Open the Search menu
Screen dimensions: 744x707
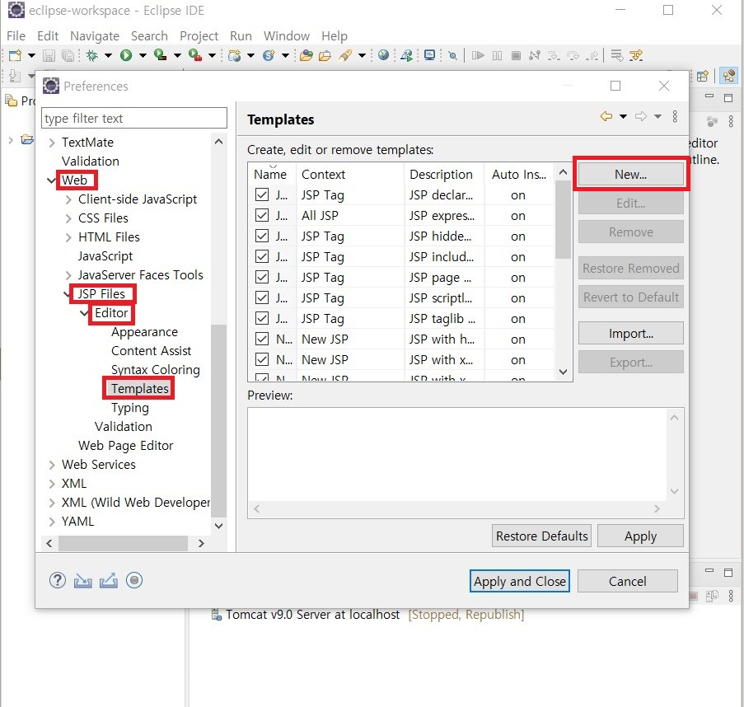149,36
